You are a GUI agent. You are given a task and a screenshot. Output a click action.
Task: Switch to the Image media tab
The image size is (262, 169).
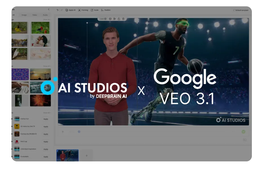[x=24, y=15]
